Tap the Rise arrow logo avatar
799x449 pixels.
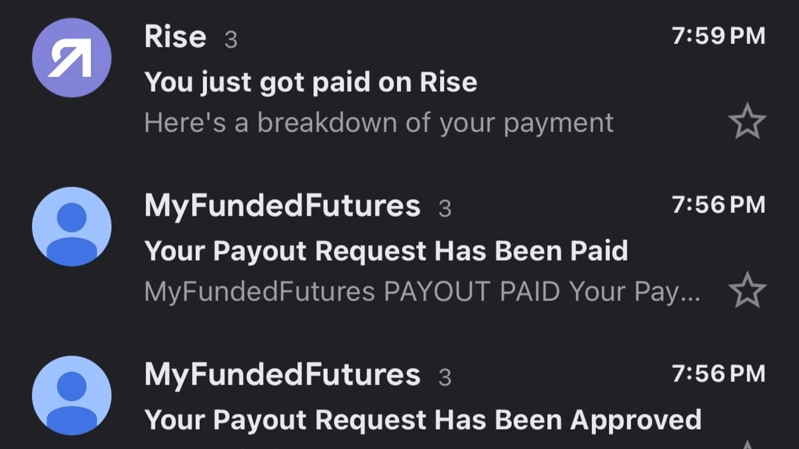click(x=72, y=58)
